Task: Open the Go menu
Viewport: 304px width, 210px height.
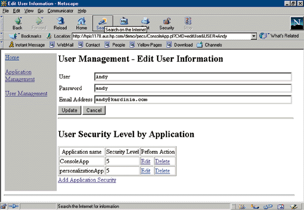Action: tap(40, 11)
